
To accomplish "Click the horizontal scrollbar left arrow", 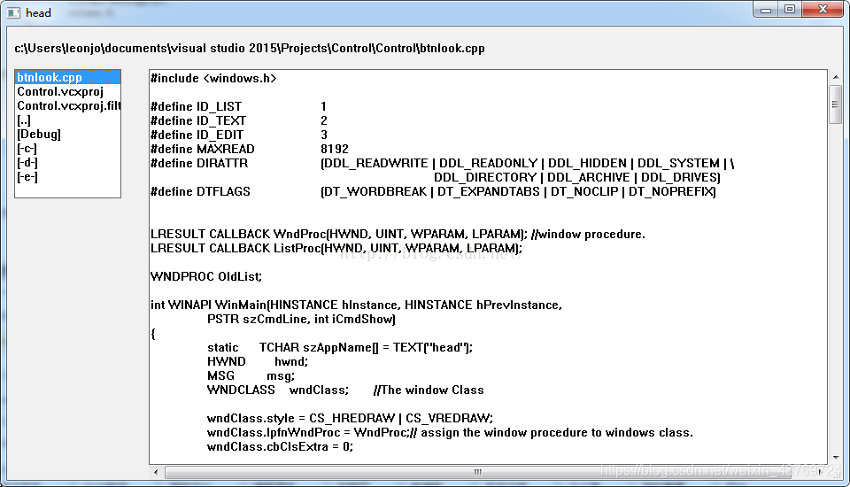I will 156,472.
